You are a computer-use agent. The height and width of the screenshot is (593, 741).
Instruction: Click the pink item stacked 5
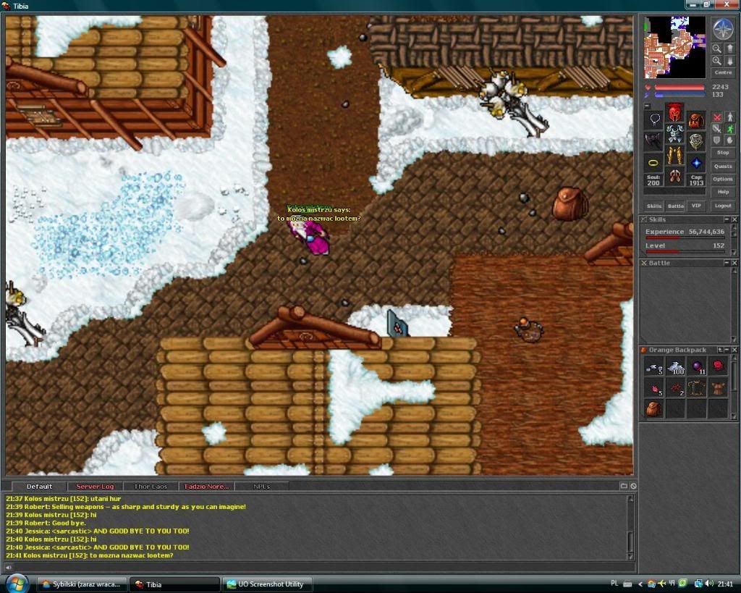[x=654, y=388]
